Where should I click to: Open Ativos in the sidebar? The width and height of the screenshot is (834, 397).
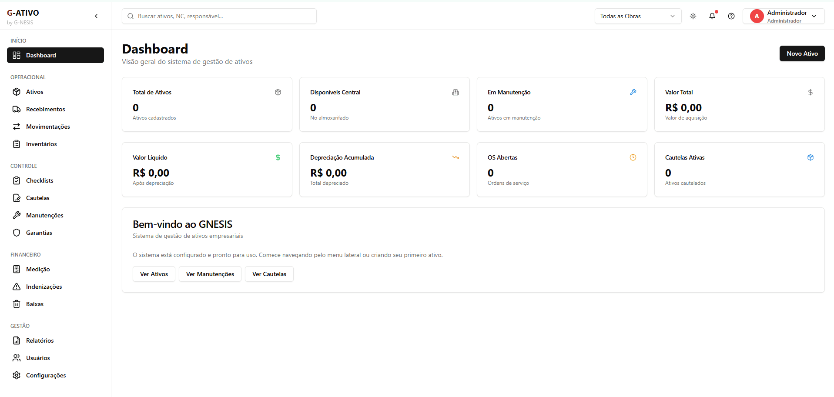tap(35, 92)
